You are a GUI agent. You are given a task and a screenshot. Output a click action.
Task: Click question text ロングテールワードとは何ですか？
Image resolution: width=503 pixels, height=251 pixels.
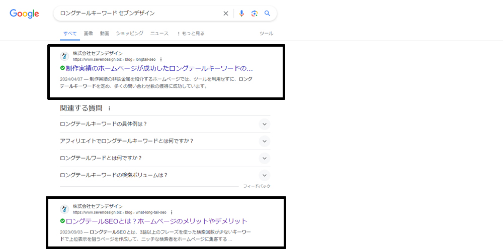(x=101, y=158)
